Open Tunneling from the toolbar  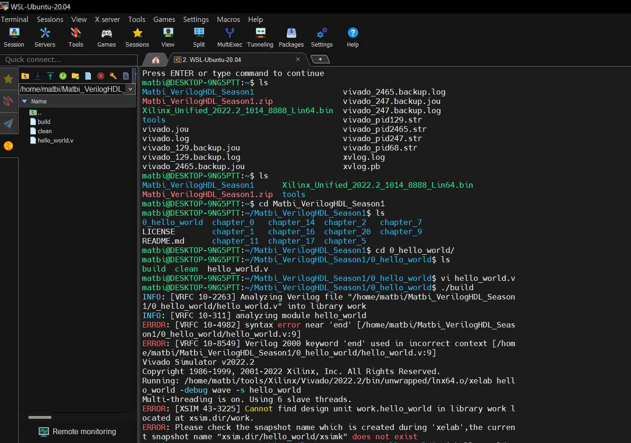click(x=260, y=37)
